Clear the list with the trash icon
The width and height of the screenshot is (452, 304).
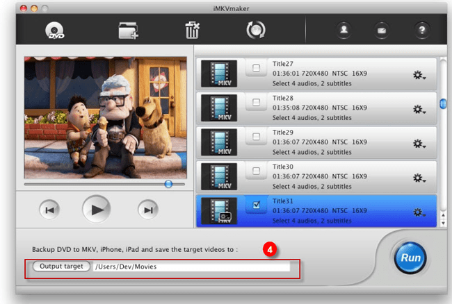pyautogui.click(x=192, y=30)
